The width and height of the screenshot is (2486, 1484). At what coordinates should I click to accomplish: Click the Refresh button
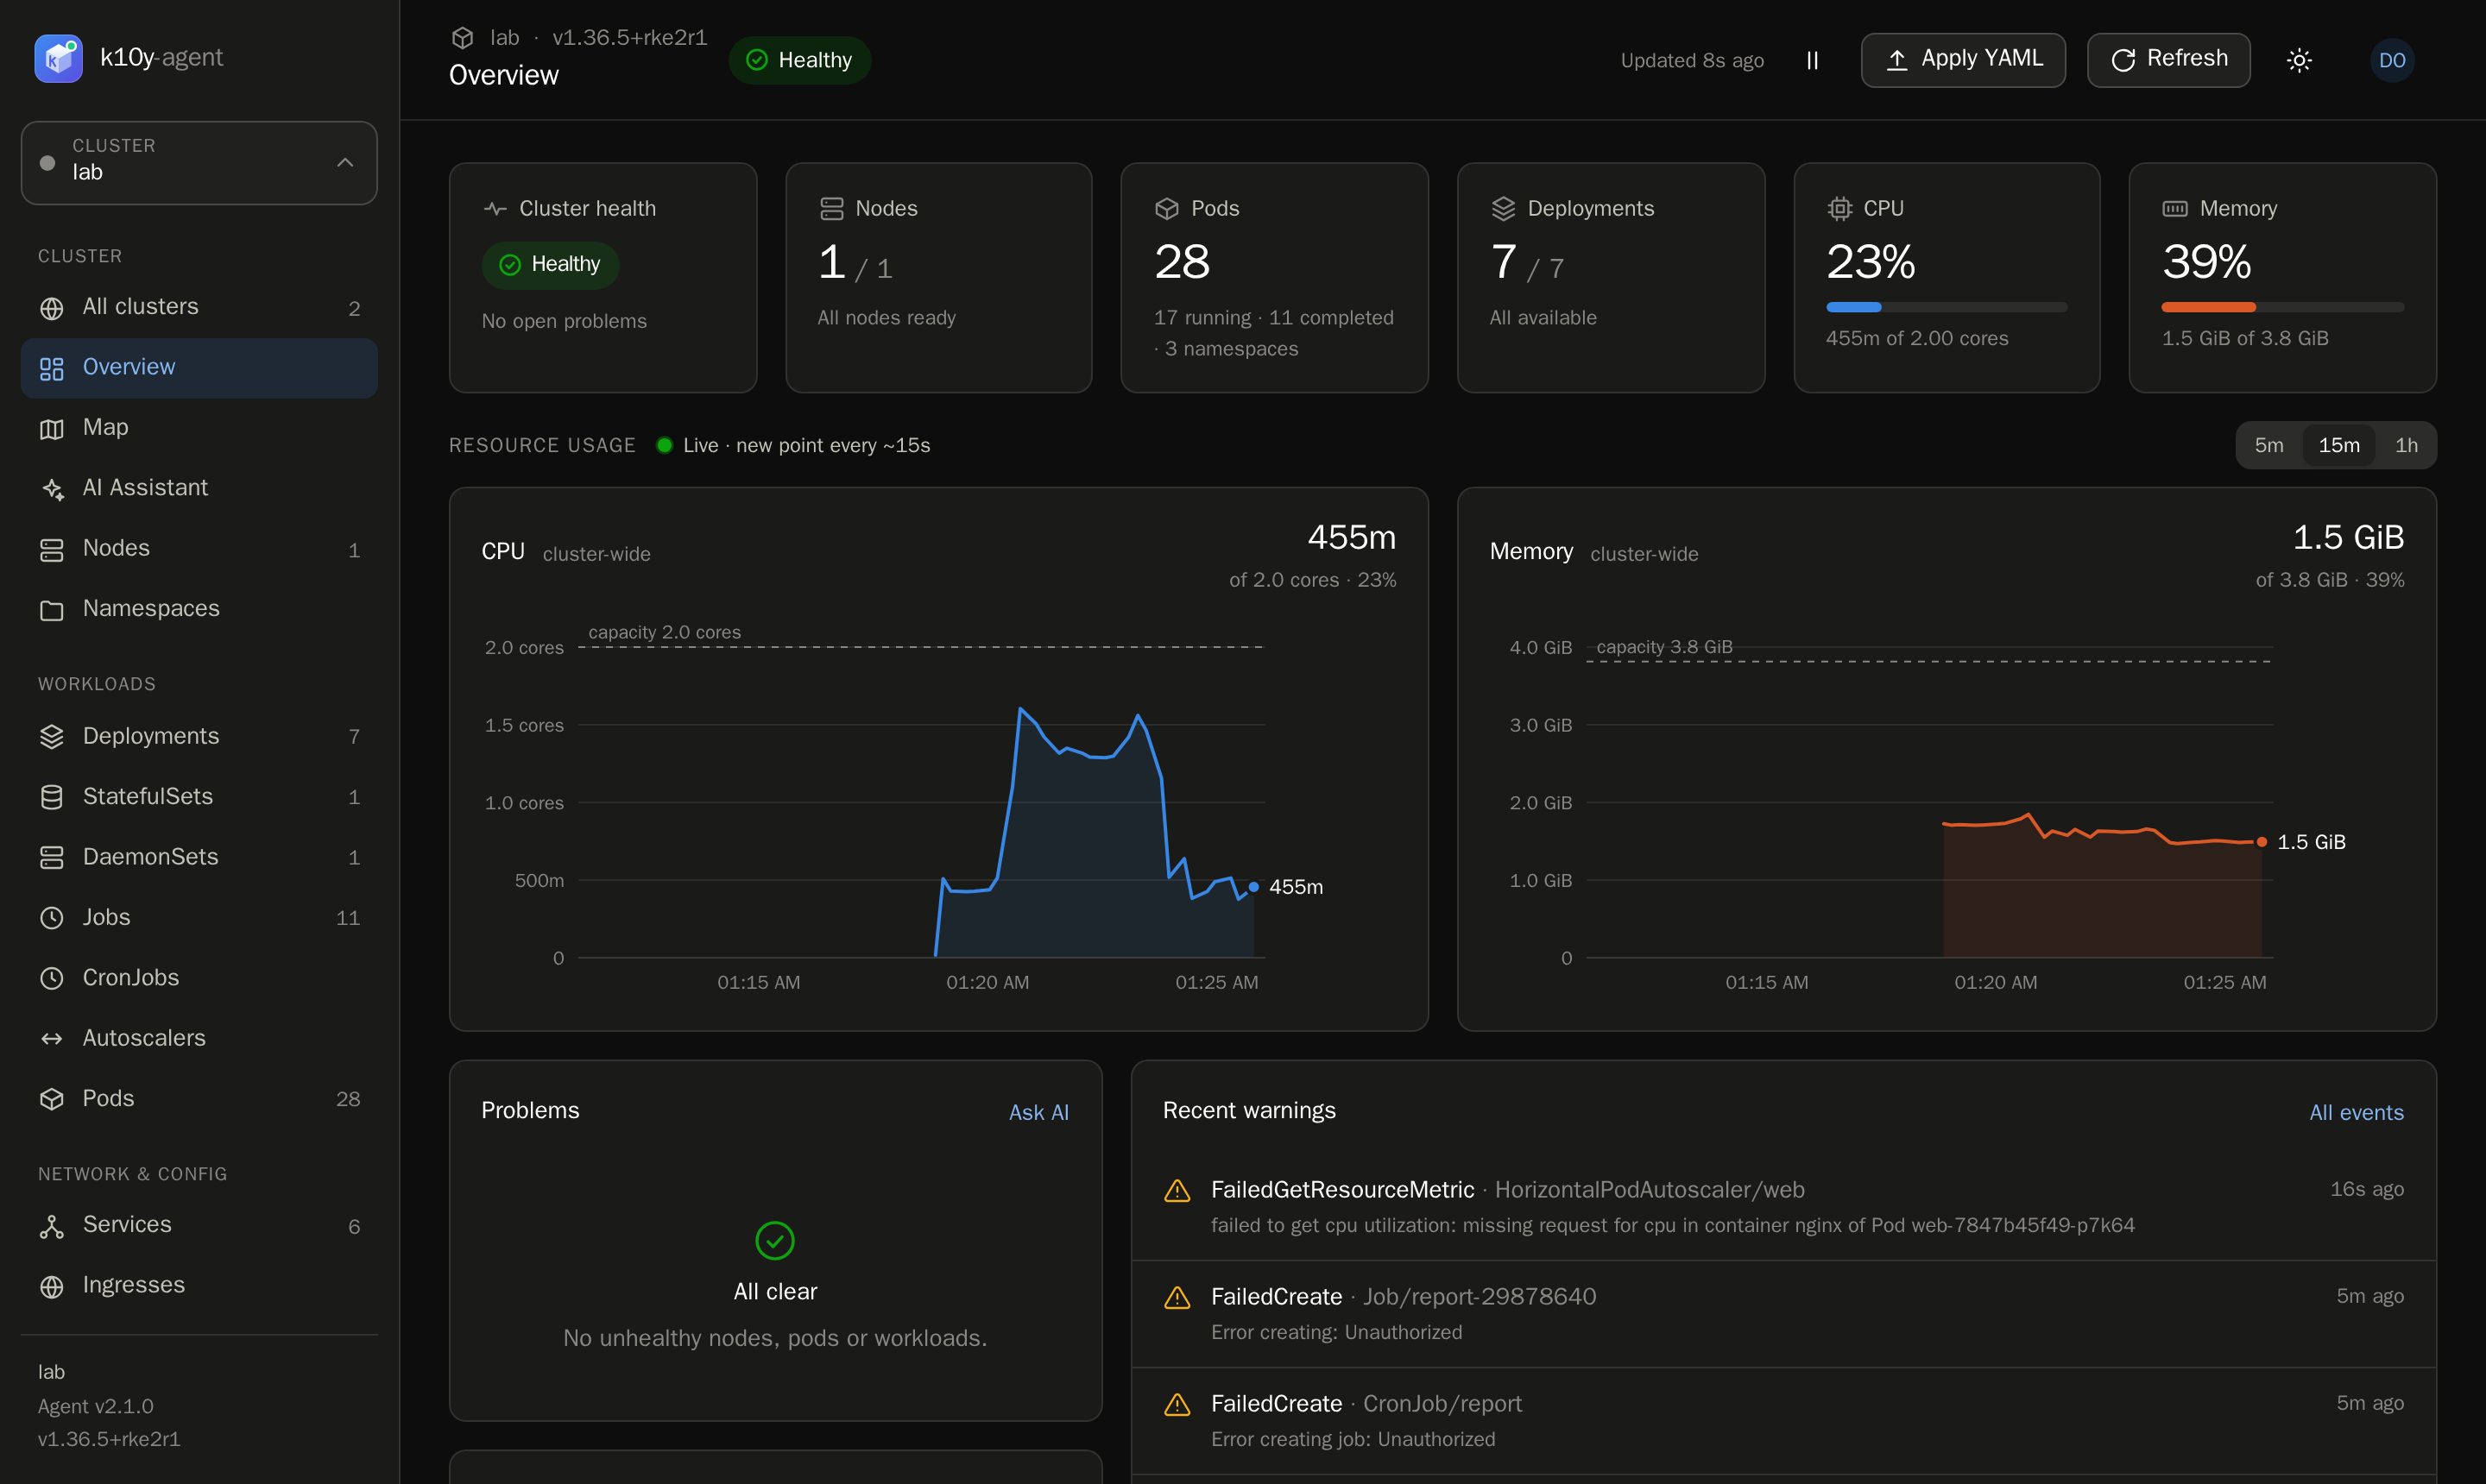point(2169,60)
